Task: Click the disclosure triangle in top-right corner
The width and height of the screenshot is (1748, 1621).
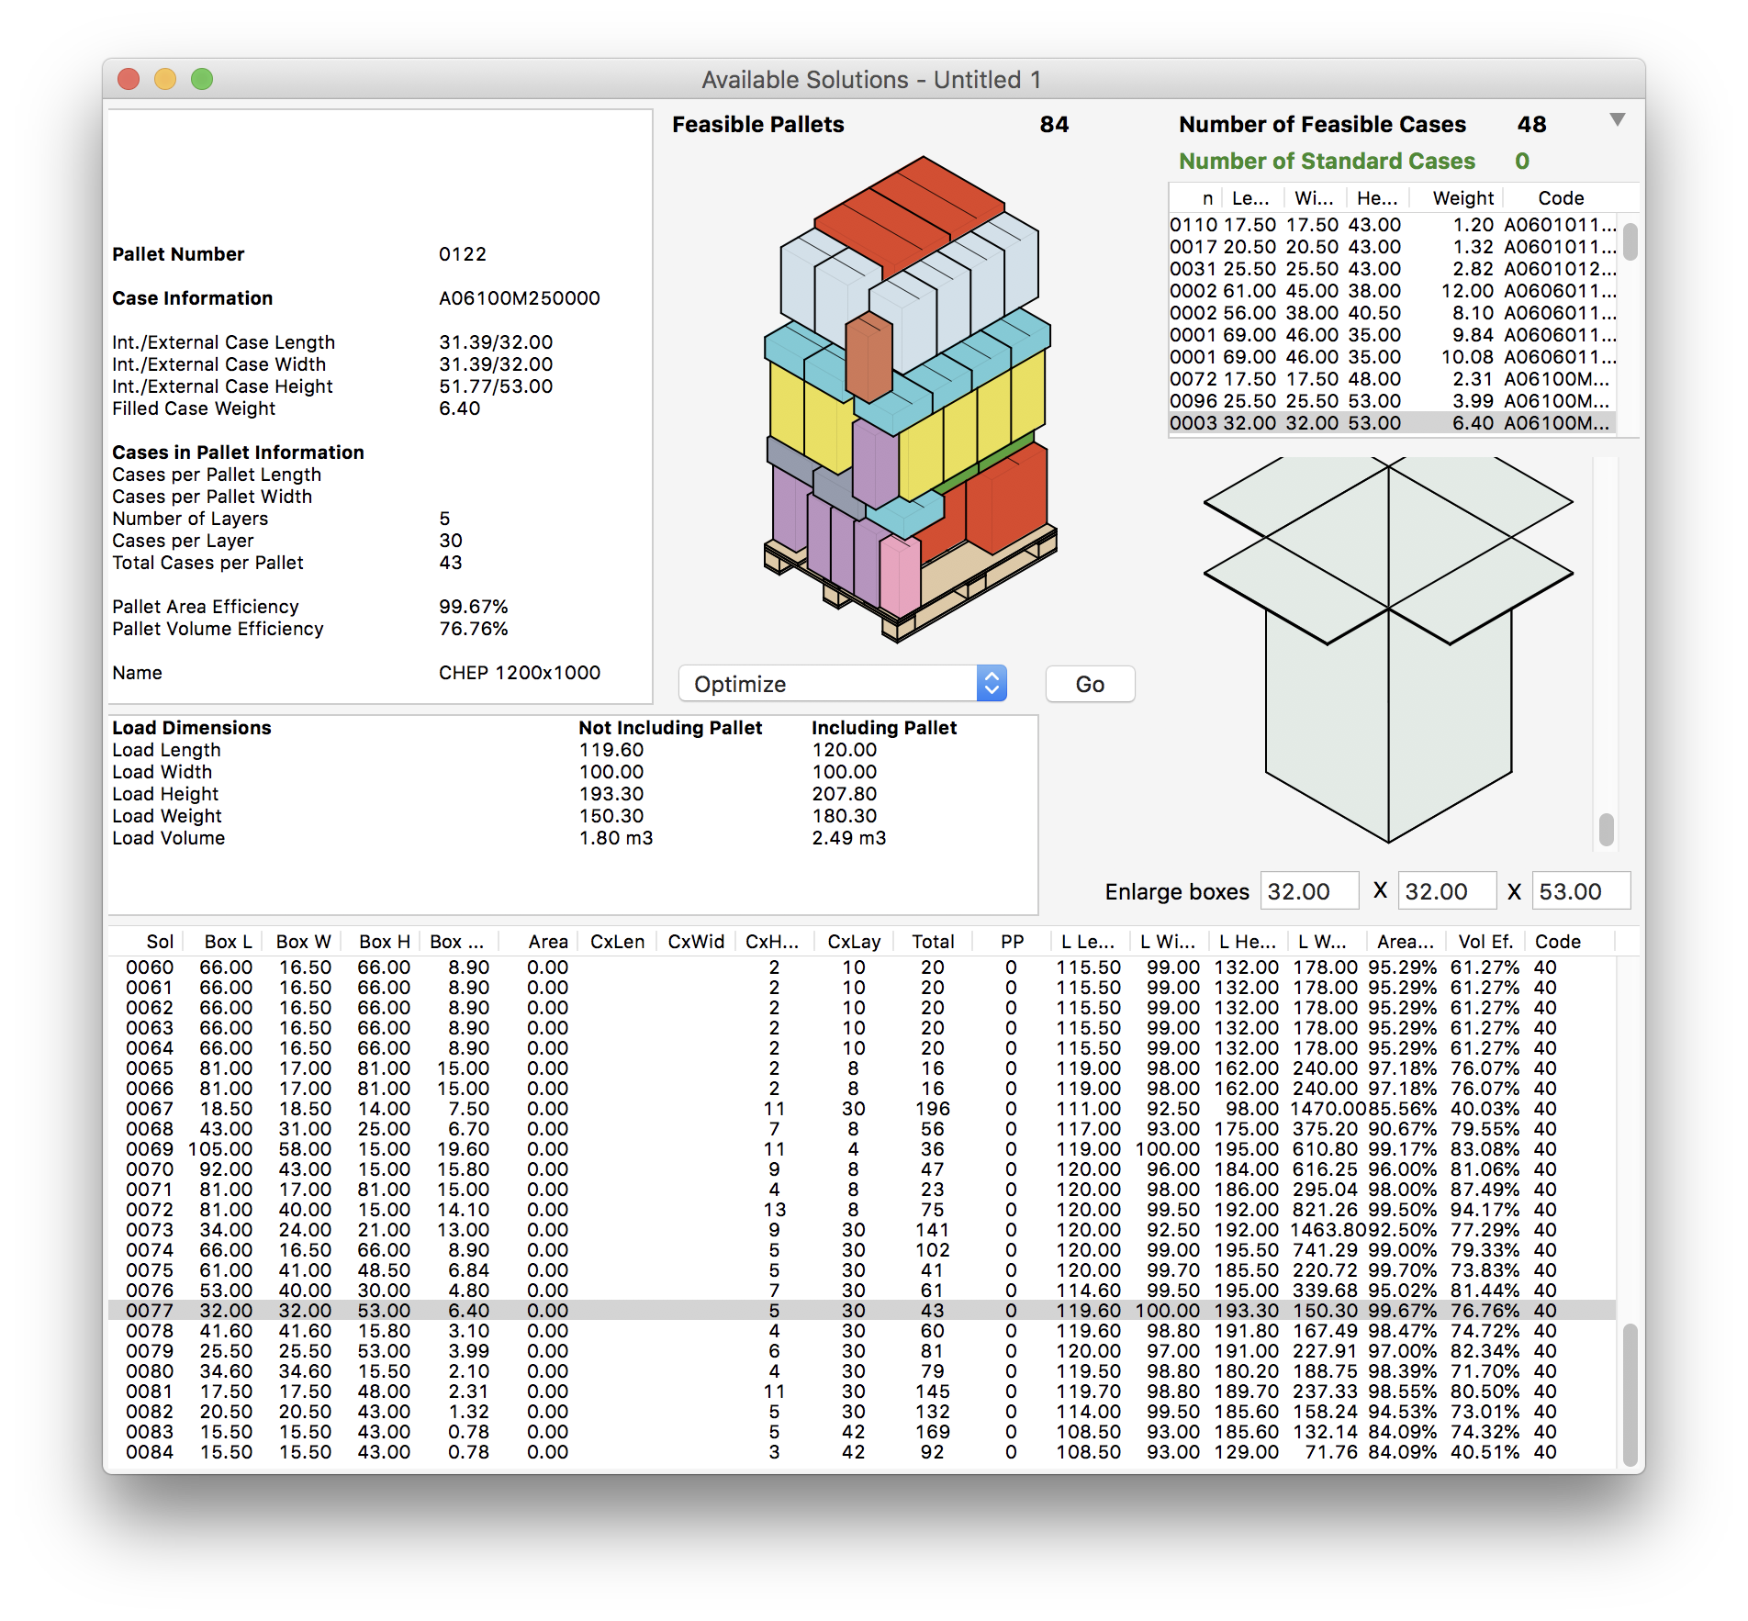Action: (1617, 120)
